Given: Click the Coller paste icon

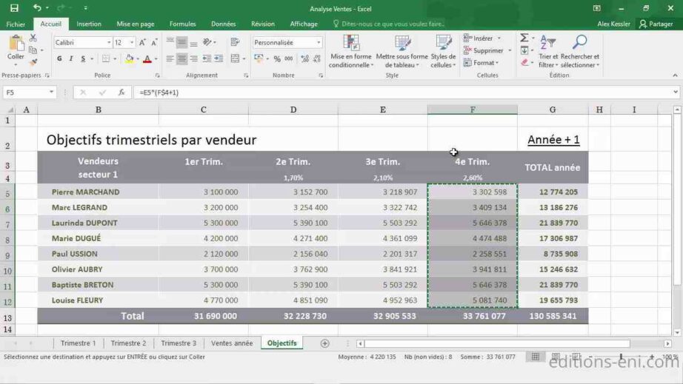Looking at the screenshot, I should [16, 44].
